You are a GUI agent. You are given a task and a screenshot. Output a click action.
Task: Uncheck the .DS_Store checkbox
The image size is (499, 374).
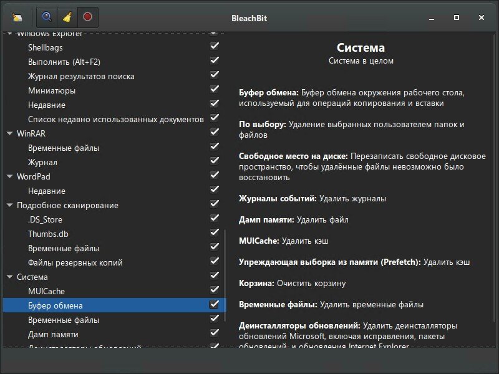(214, 218)
